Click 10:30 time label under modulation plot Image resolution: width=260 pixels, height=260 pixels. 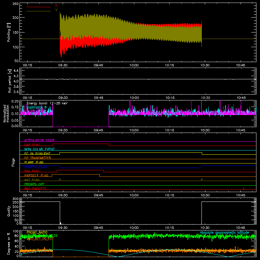(205, 130)
